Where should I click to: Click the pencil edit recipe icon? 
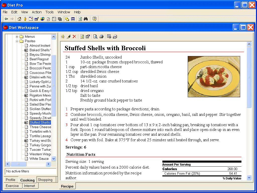click(x=69, y=37)
